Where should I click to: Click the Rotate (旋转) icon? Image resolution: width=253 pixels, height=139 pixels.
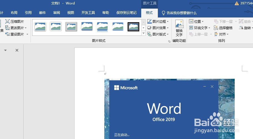[x=241, y=28]
